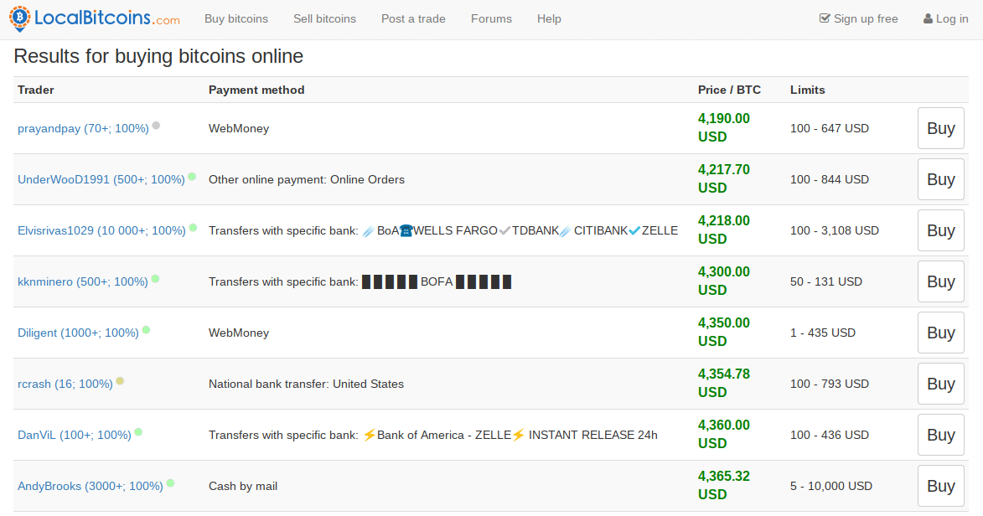Image resolution: width=983 pixels, height=516 pixels.
Task: Click UnderWooD1991's green status dot
Action: tap(192, 177)
